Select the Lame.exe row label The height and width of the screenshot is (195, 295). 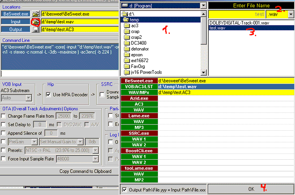point(139,116)
